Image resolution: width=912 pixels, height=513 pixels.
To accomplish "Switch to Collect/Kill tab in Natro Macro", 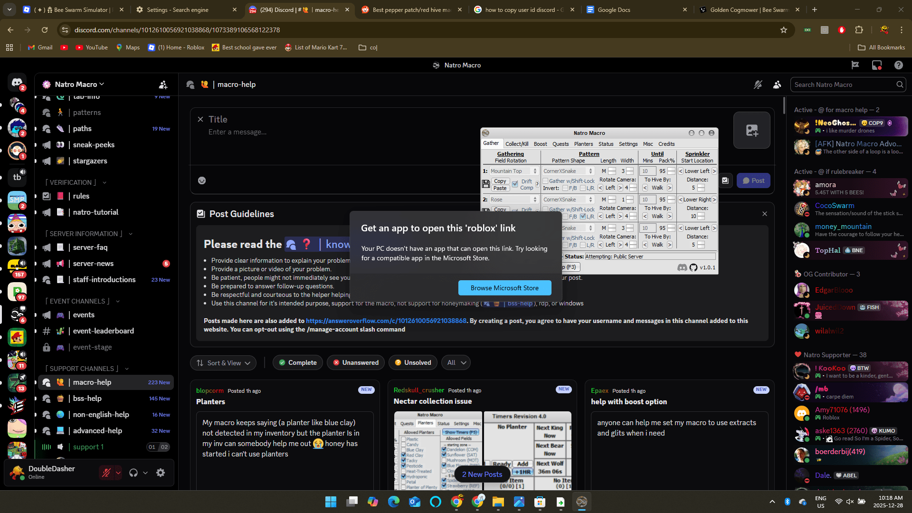I will tap(517, 144).
